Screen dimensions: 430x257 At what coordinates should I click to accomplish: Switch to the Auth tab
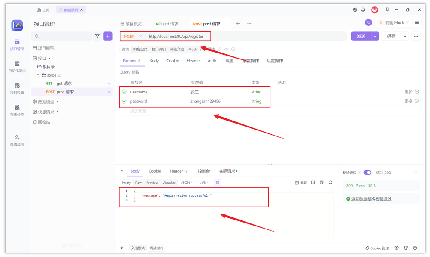click(212, 61)
